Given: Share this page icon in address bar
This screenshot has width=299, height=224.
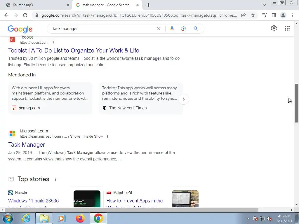Looking at the screenshot, I should (244, 15).
